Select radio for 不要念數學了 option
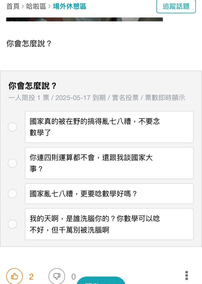Screen dimensions: 202x284 tap(13, 127)
